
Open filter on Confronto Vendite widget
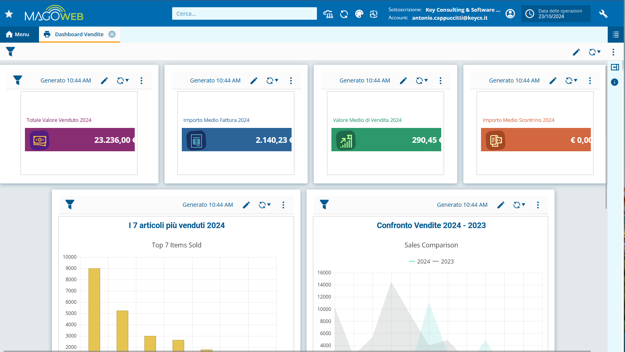pyautogui.click(x=324, y=204)
